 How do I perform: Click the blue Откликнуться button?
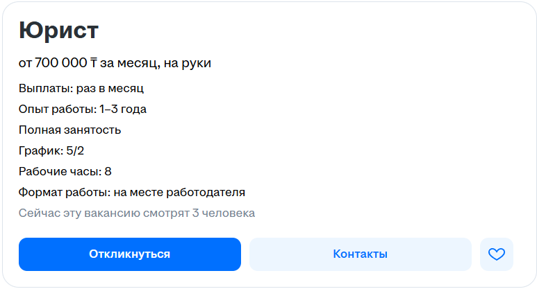click(x=130, y=254)
